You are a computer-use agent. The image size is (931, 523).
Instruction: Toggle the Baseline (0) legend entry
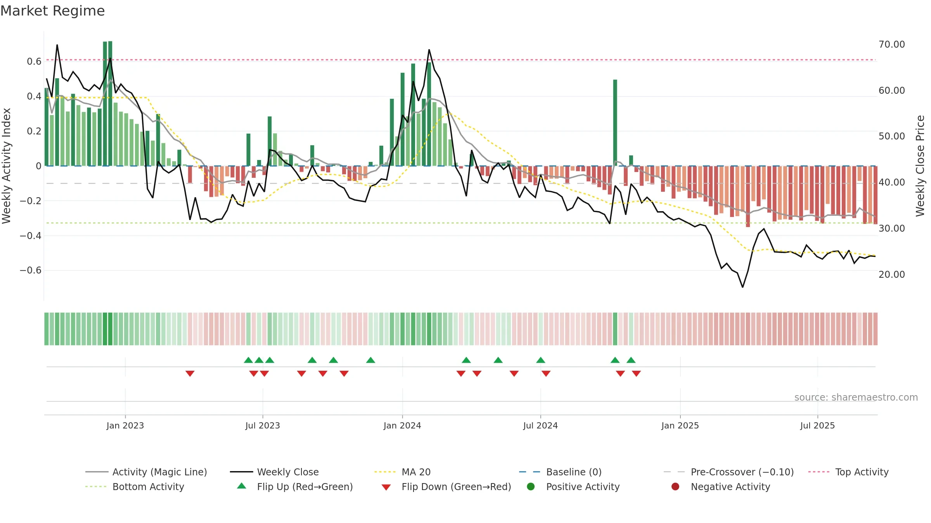(560, 472)
